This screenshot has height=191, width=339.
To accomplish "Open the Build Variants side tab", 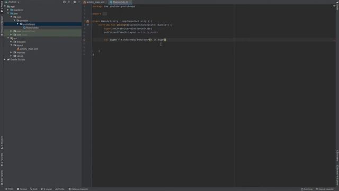I will pyautogui.click(x=2, y=177).
